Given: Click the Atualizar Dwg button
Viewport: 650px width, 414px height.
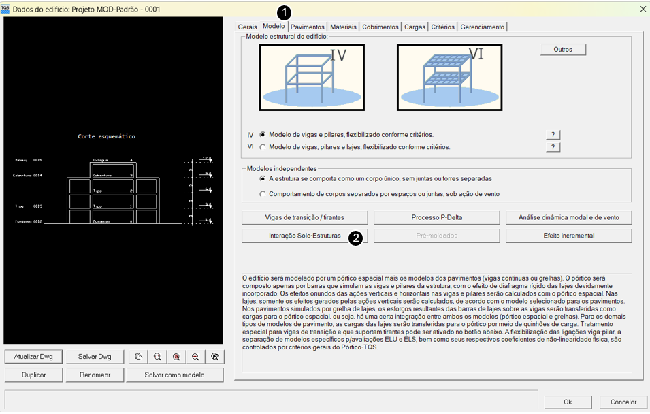Looking at the screenshot, I should tap(33, 357).
